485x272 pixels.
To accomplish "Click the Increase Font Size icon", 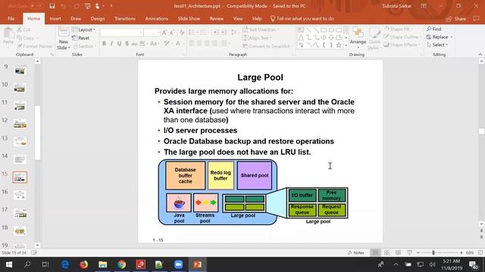I will point(164,32).
